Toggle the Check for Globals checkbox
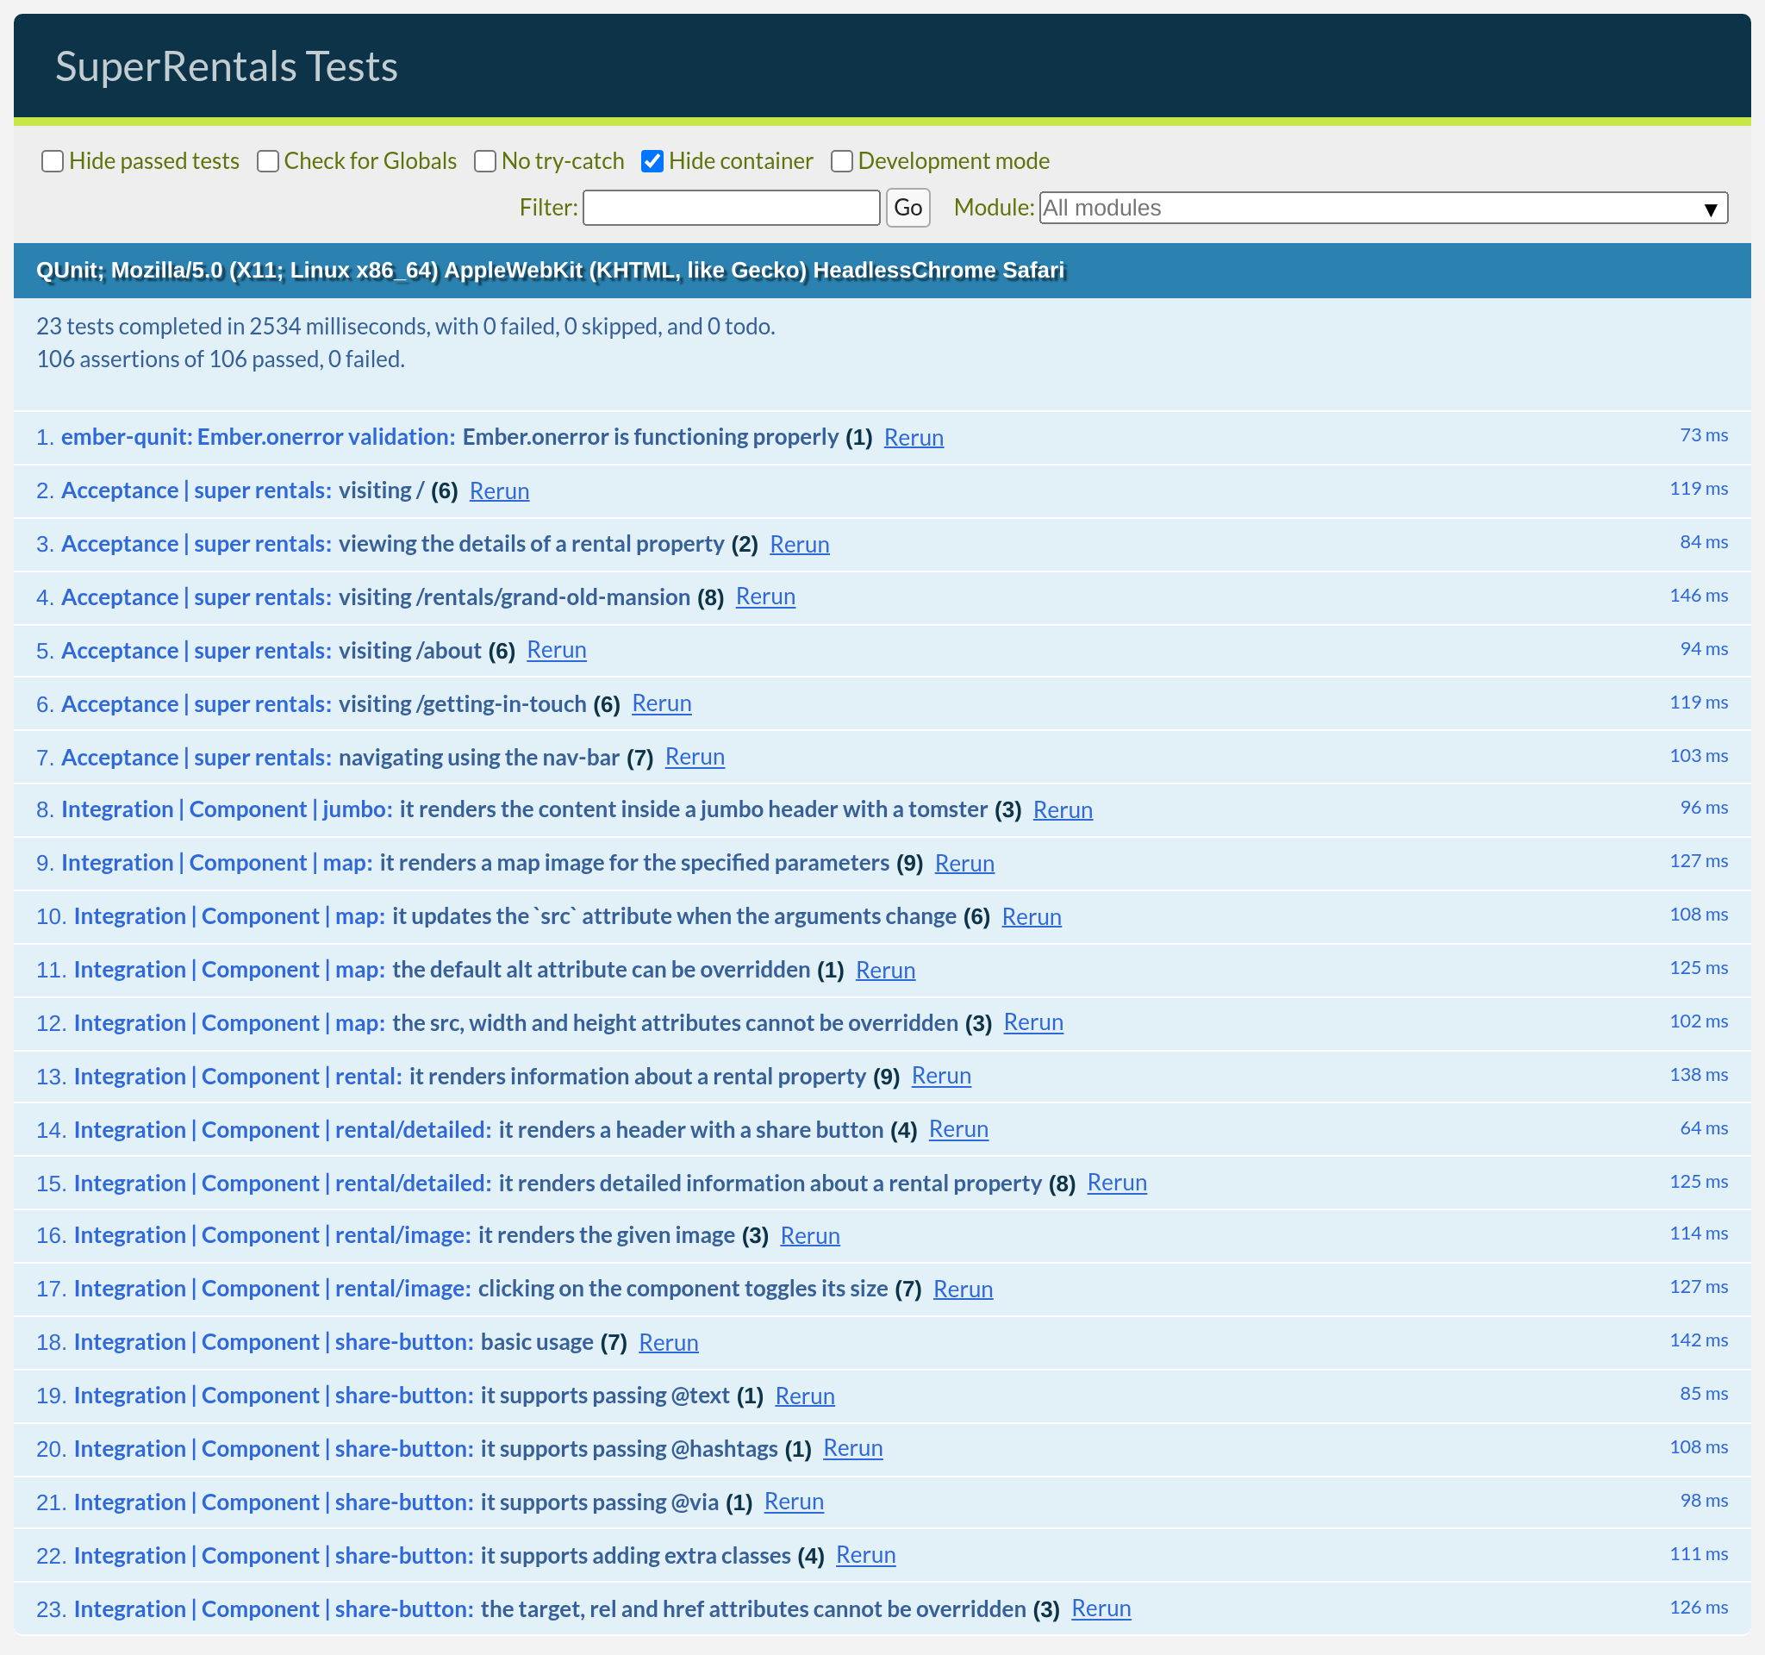 [267, 160]
